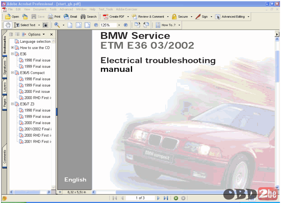Collapse the E36/5 Compact bookmark branch
281x203 pixels.
click(12, 73)
